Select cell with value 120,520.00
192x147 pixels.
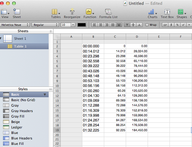tap(137, 91)
